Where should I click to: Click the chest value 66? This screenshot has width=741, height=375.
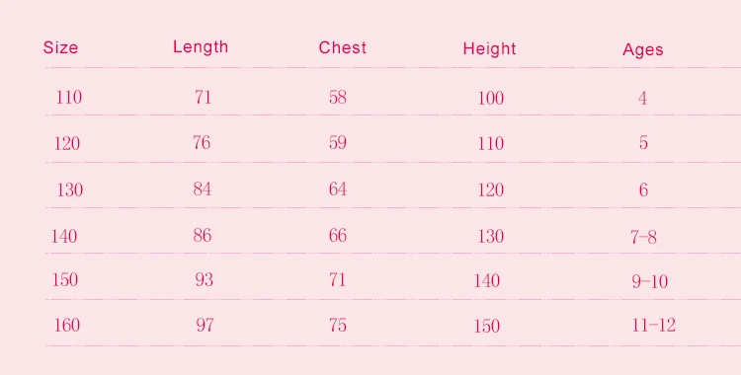click(338, 235)
